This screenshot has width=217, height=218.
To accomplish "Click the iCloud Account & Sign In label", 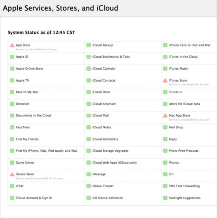I will 34,198.
